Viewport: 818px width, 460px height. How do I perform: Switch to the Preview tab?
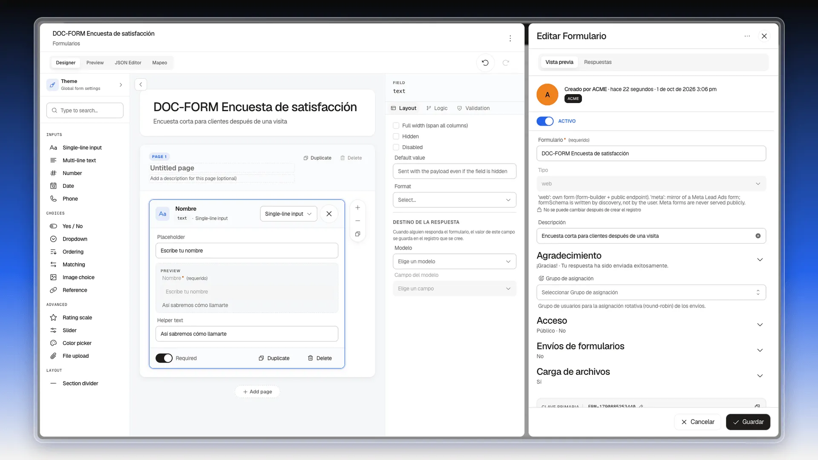coord(95,63)
